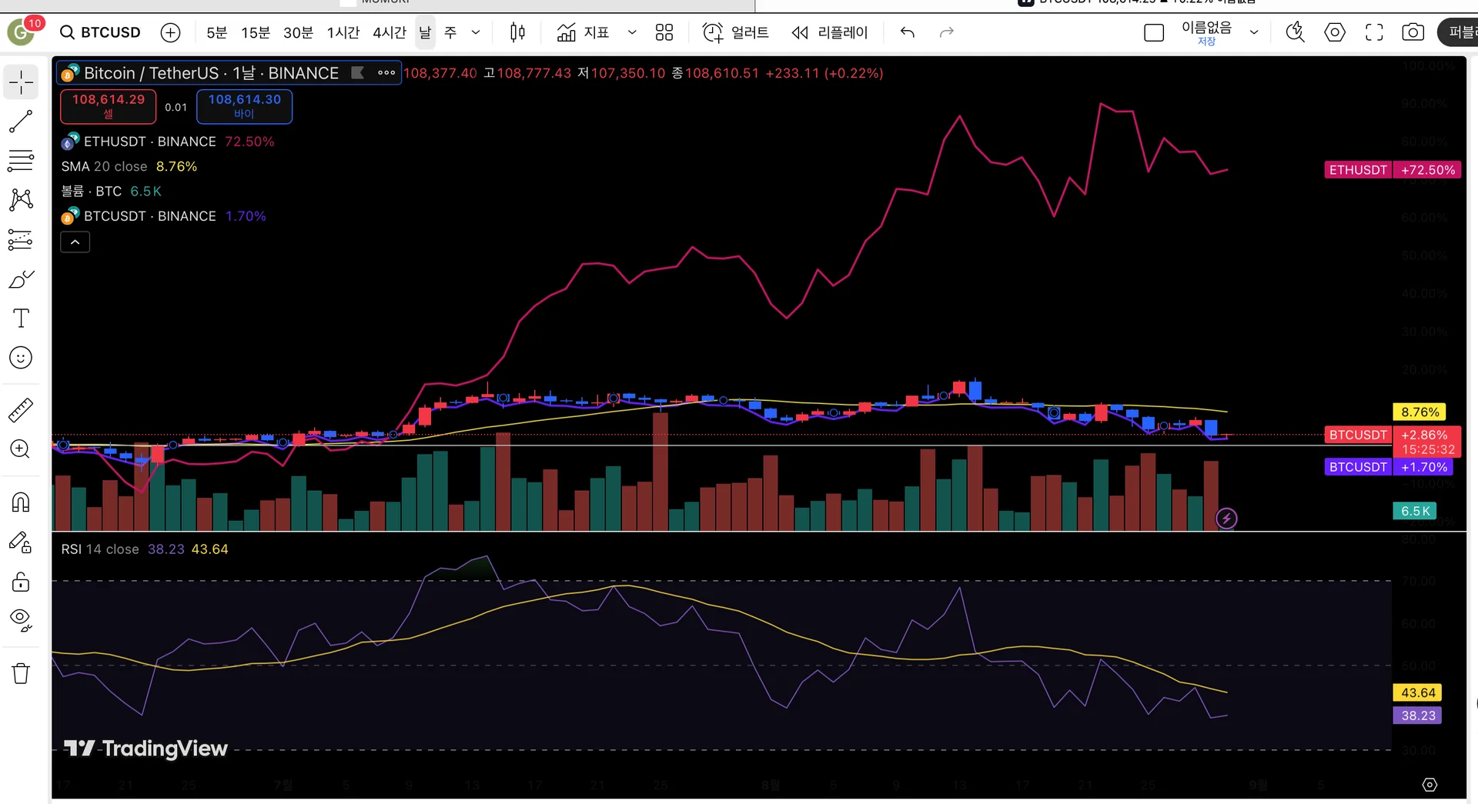Open the user profile avatar menu
Viewport: 1478px width, 804px height.
[21, 32]
